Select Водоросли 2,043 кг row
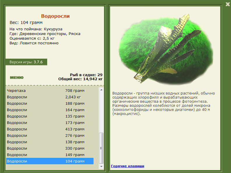 tap(50, 97)
